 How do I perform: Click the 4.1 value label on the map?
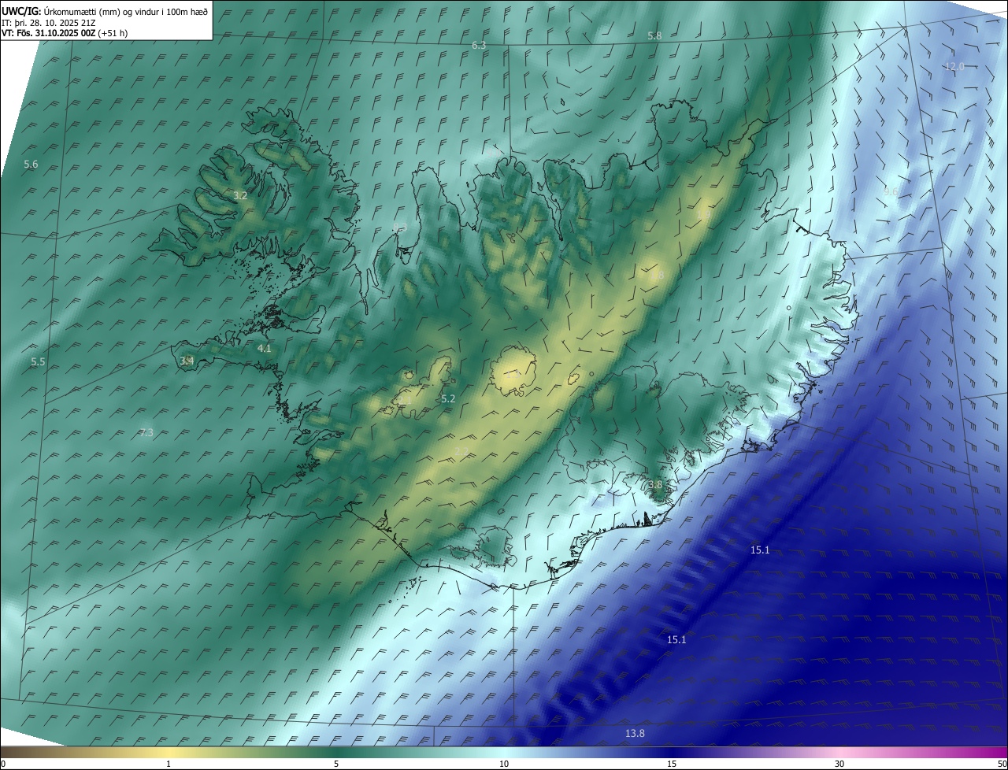pos(264,348)
